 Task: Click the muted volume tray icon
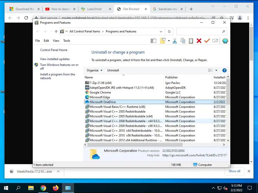(225, 188)
